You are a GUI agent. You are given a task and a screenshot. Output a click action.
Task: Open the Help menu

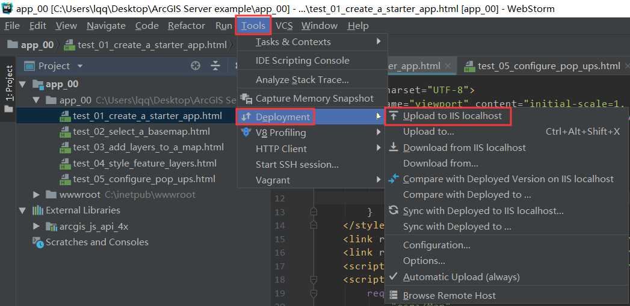(x=358, y=26)
